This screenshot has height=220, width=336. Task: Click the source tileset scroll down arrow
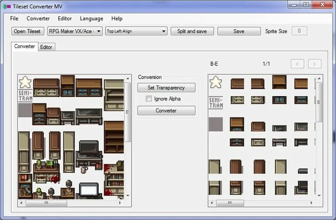tap(128, 195)
